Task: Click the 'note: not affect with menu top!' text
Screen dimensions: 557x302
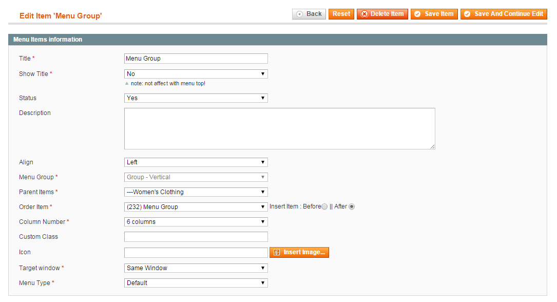Action: [168, 84]
